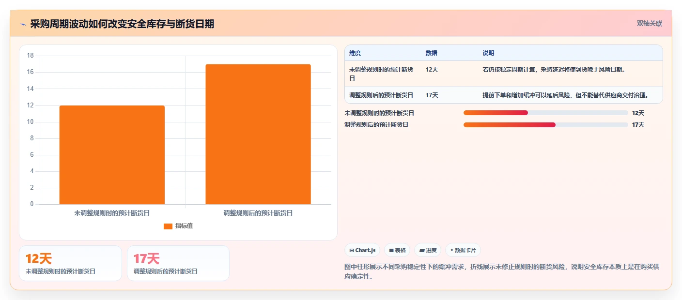
Task: Click the progress label 未调整规则时的预计断货日
Action: coord(379,113)
